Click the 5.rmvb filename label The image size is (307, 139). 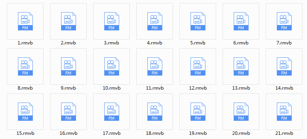pyautogui.click(x=198, y=43)
